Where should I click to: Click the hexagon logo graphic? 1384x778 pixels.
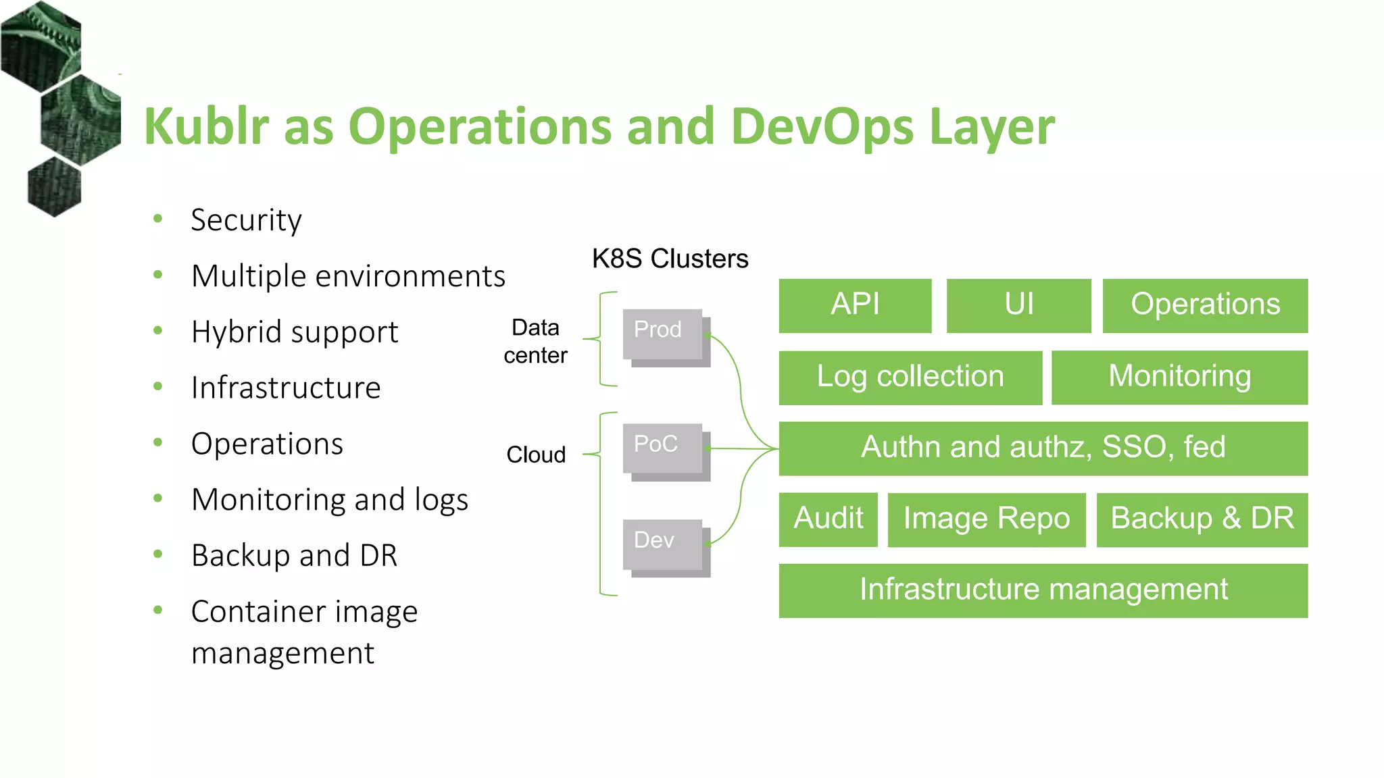coord(61,109)
